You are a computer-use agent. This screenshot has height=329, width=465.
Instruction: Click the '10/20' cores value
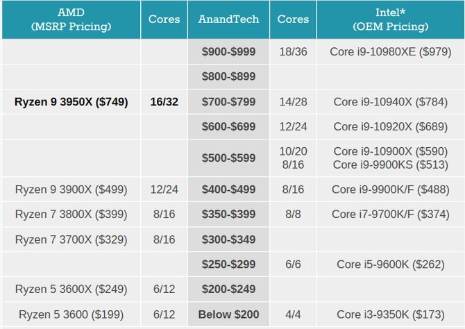[293, 151]
